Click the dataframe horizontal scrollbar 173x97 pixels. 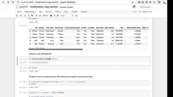(56, 49)
